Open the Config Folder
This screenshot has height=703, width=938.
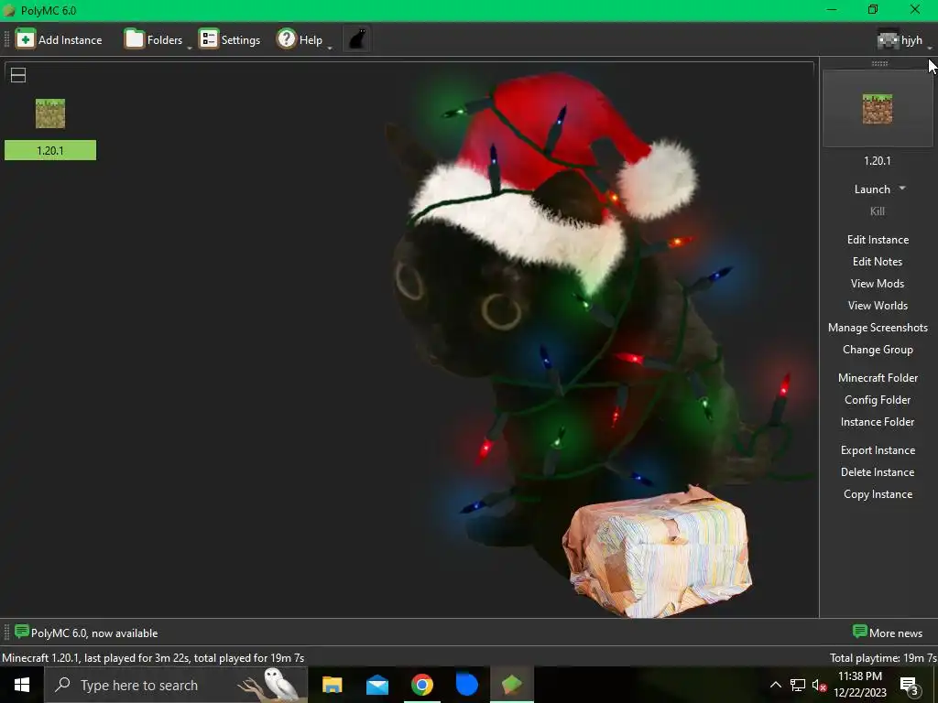pyautogui.click(x=878, y=400)
